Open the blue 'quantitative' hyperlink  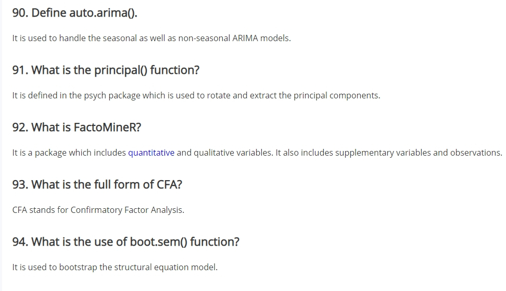click(151, 153)
